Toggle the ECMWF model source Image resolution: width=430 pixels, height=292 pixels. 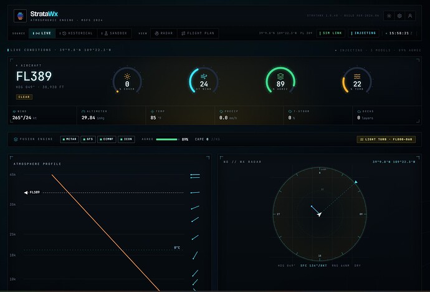coord(107,139)
